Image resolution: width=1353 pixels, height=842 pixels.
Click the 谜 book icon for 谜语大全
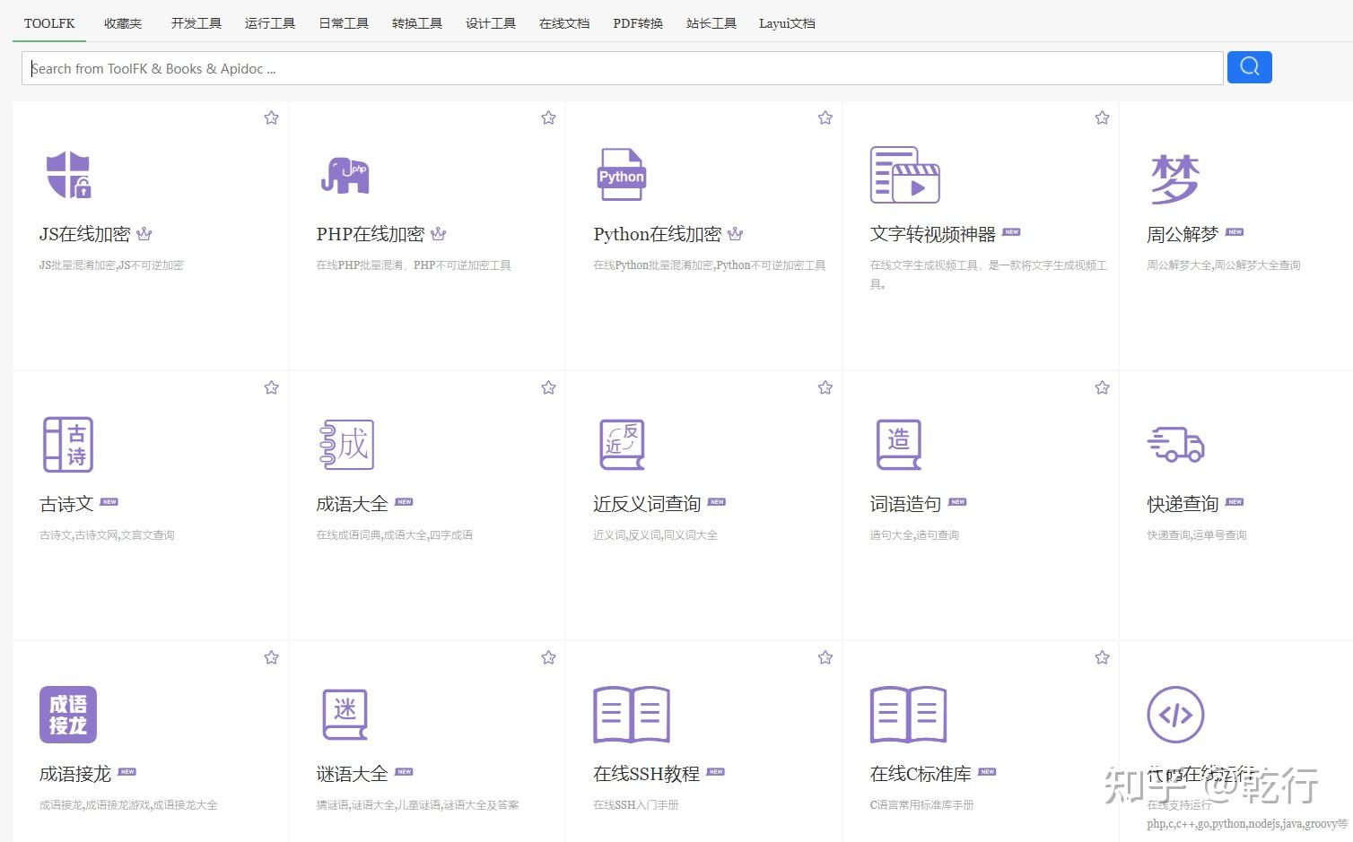tap(345, 715)
